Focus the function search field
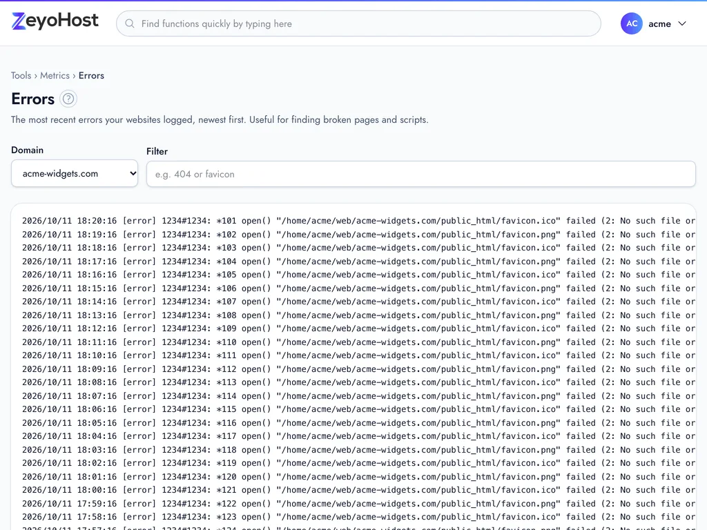The image size is (707, 530). click(358, 23)
